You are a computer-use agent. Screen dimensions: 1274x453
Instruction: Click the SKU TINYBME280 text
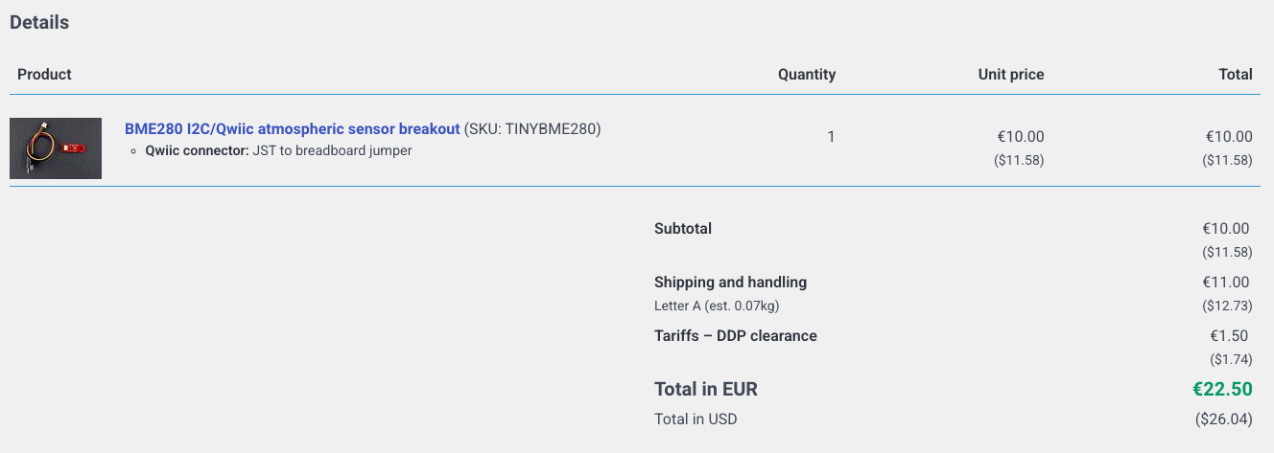[532, 129]
